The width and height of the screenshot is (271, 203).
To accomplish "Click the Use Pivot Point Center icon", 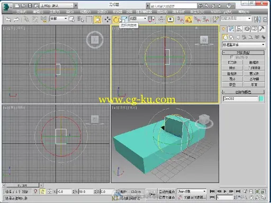I will 152,19.
